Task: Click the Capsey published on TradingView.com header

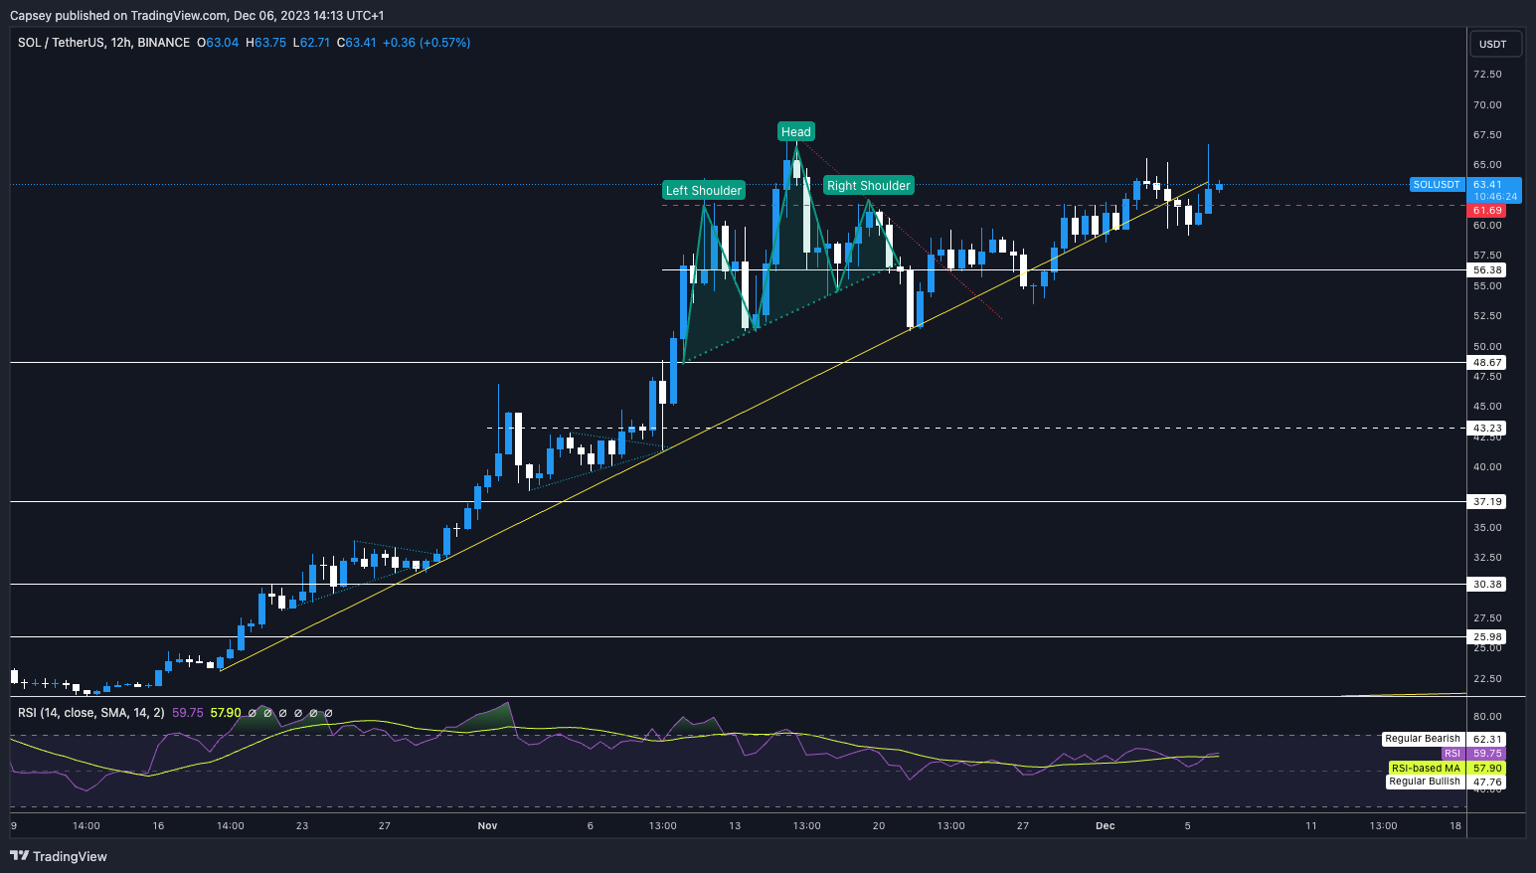Action: (x=197, y=15)
